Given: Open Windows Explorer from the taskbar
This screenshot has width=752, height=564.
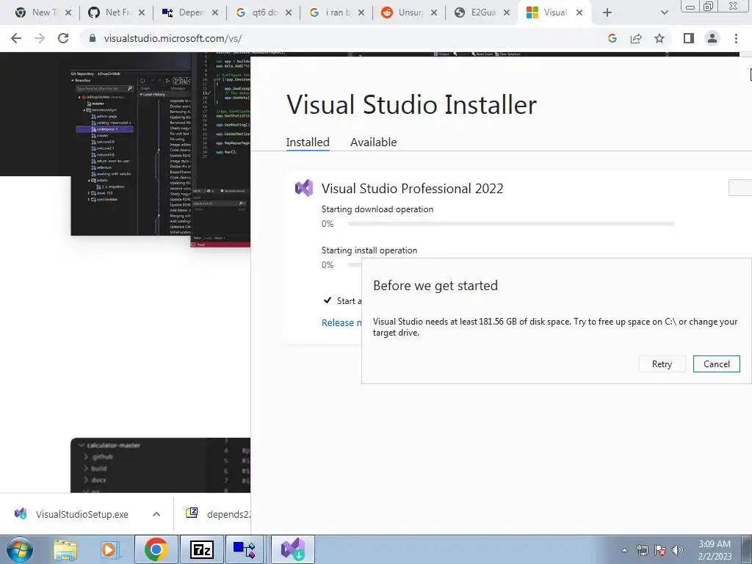Looking at the screenshot, I should pyautogui.click(x=65, y=550).
